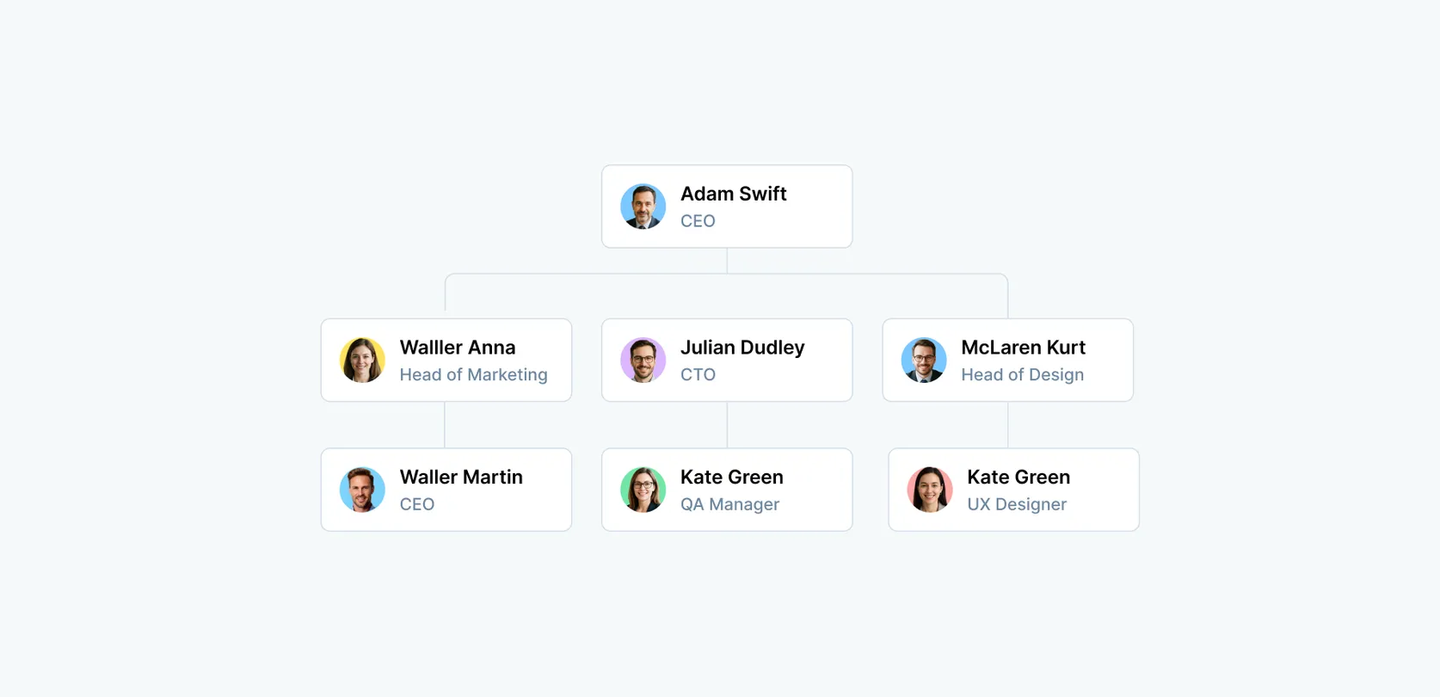Viewport: 1440px width, 697px height.
Task: Select the Adam Swift CEO card
Action: [727, 207]
